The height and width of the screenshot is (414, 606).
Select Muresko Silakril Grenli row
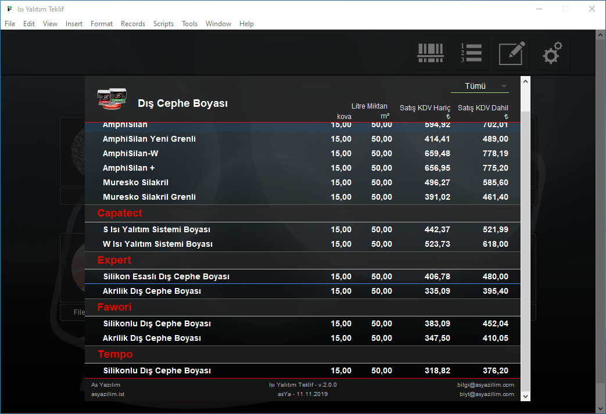pyautogui.click(x=303, y=197)
